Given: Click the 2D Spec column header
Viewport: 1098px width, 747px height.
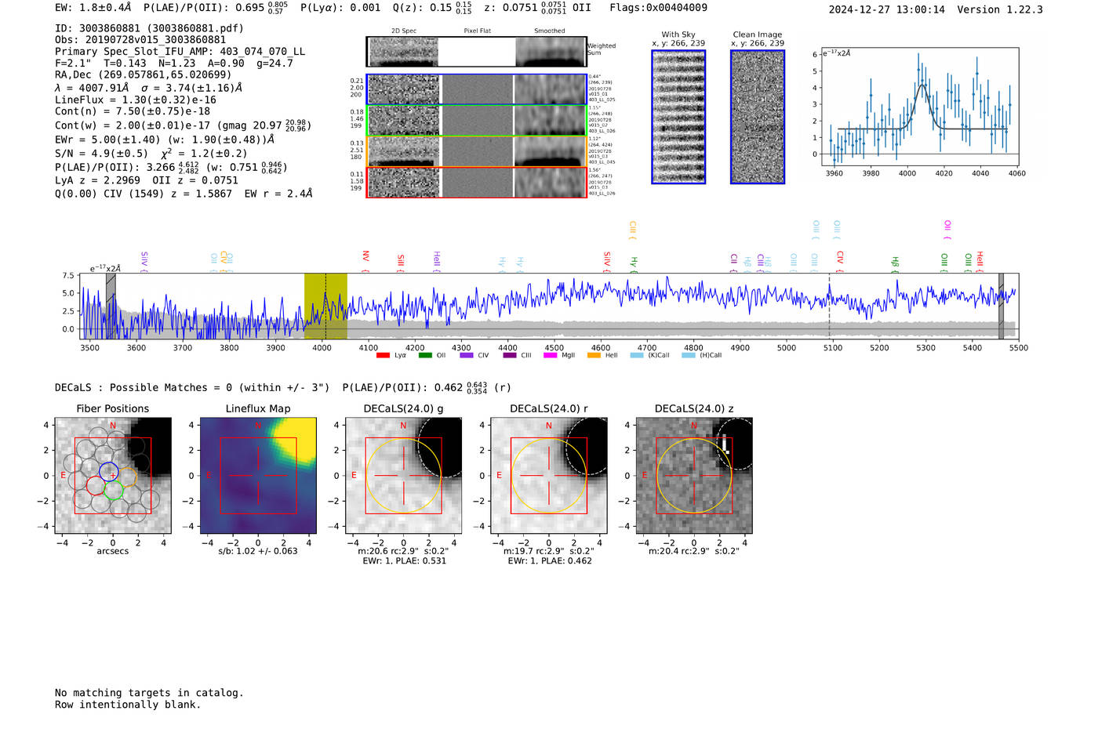Looking at the screenshot, I should (404, 31).
